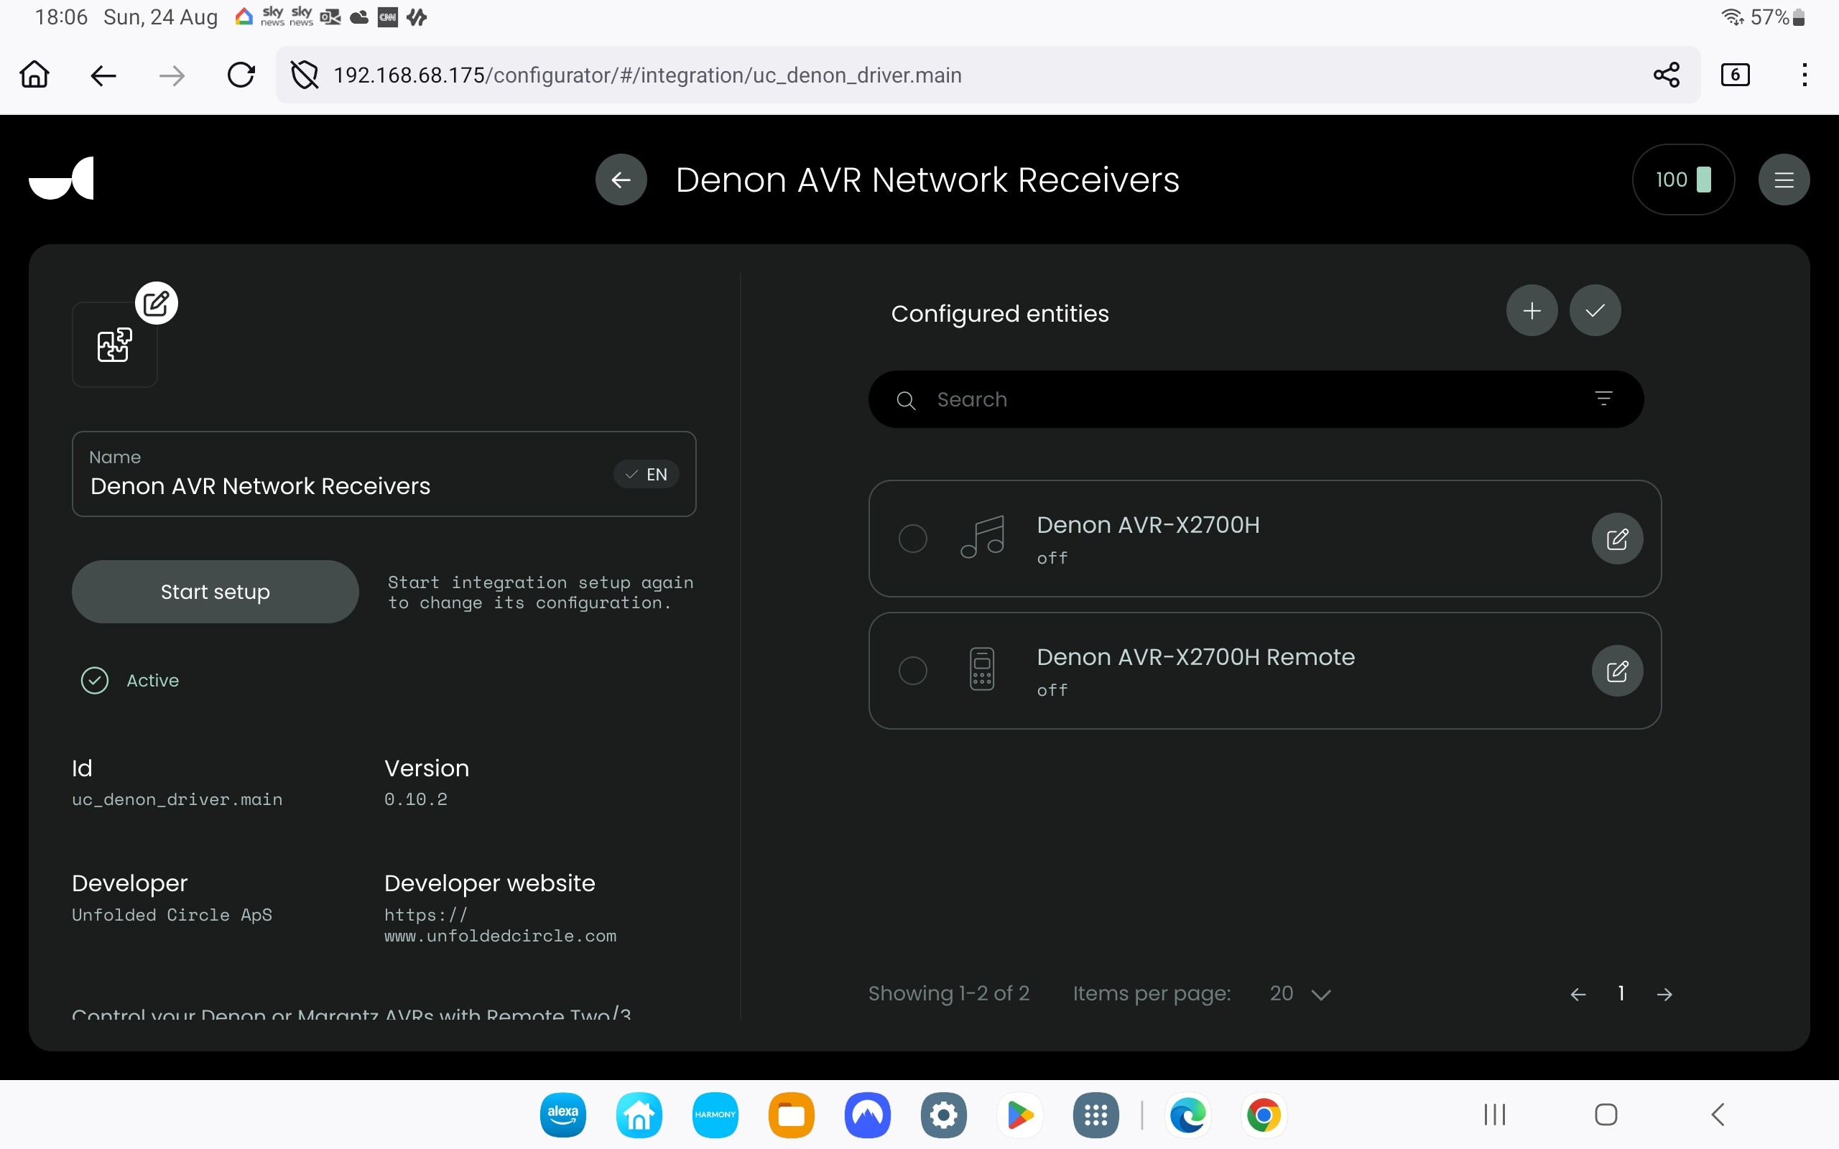Open the Items per page dropdown

(1300, 993)
